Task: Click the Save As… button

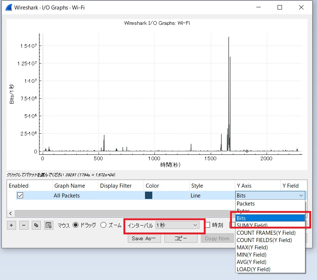Action: tap(144, 238)
